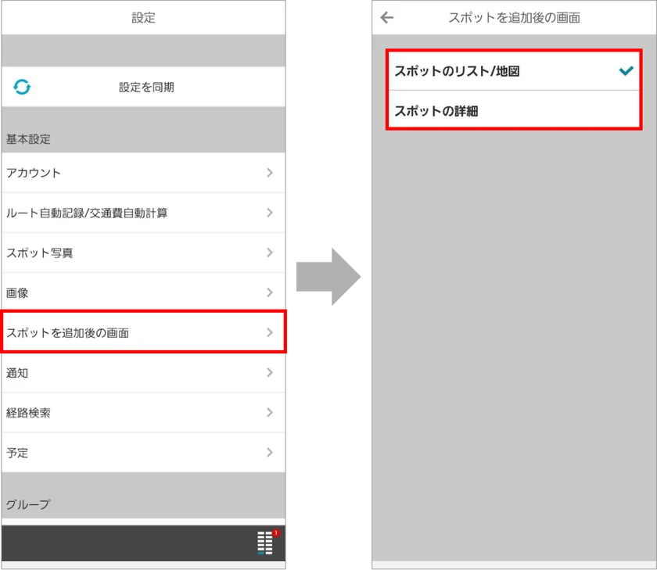
Task: Tap the chevron on ルート自動記録 row
Action: tap(270, 213)
